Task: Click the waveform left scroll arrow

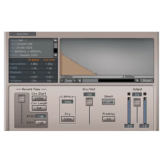Action: (x=79, y=80)
